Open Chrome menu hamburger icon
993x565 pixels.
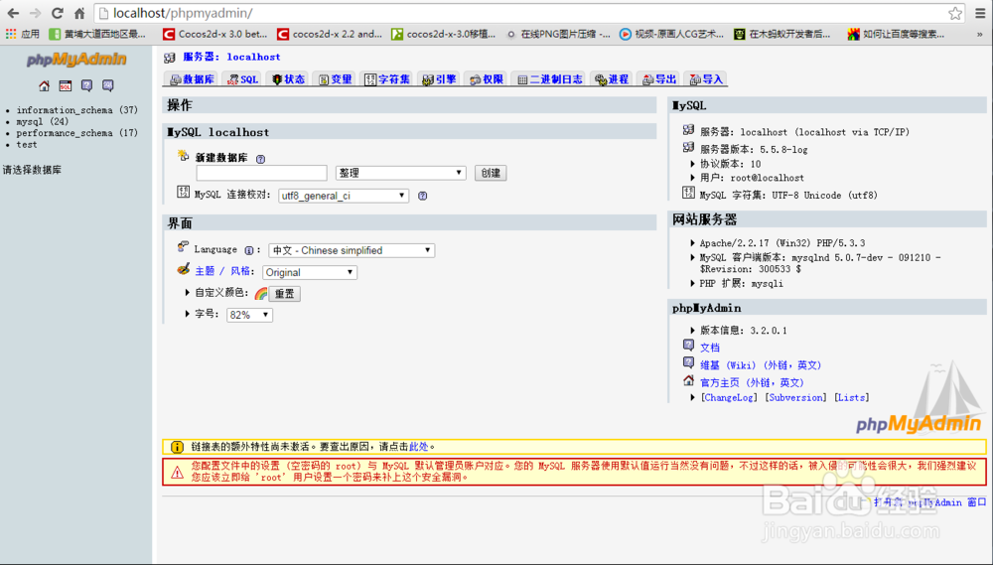(x=980, y=13)
